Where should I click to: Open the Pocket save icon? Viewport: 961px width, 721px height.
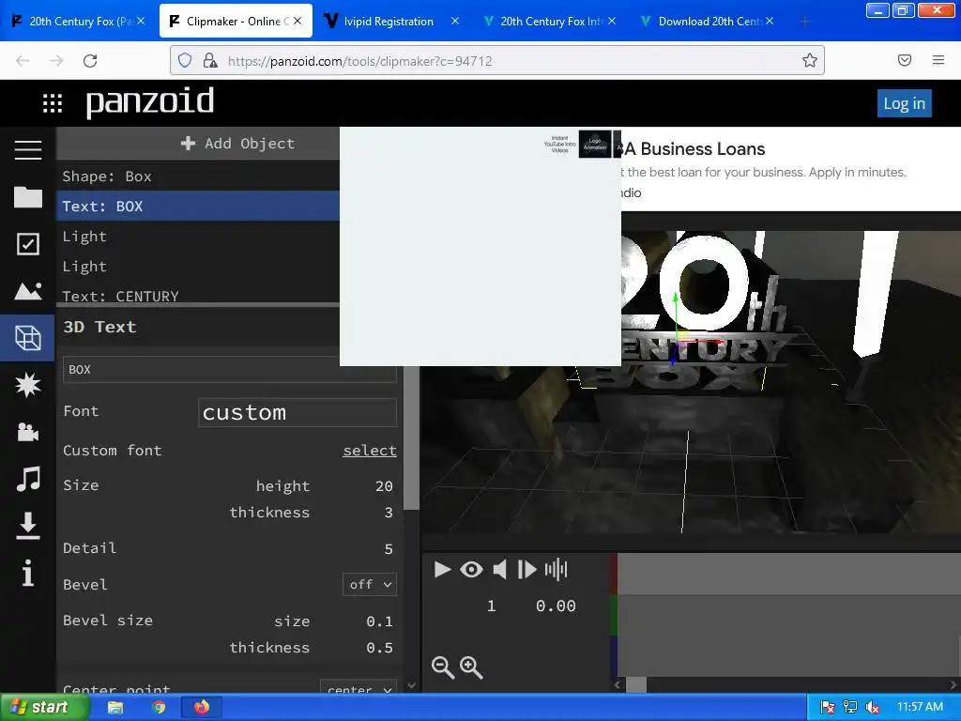904,60
